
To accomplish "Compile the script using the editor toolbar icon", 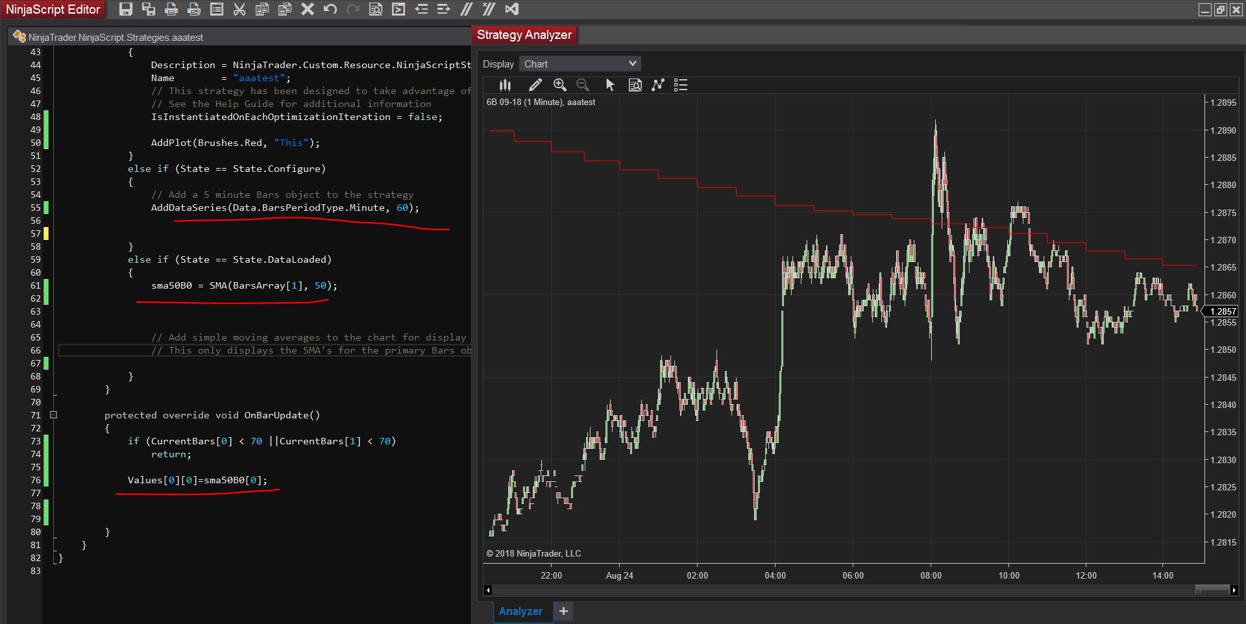I will click(x=398, y=9).
